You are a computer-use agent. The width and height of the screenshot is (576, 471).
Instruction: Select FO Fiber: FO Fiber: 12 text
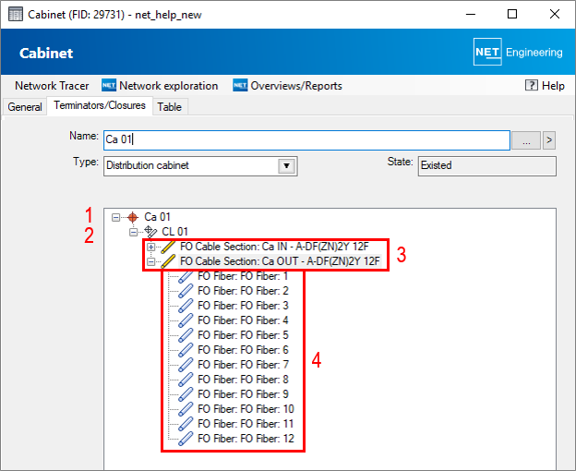tap(246, 439)
